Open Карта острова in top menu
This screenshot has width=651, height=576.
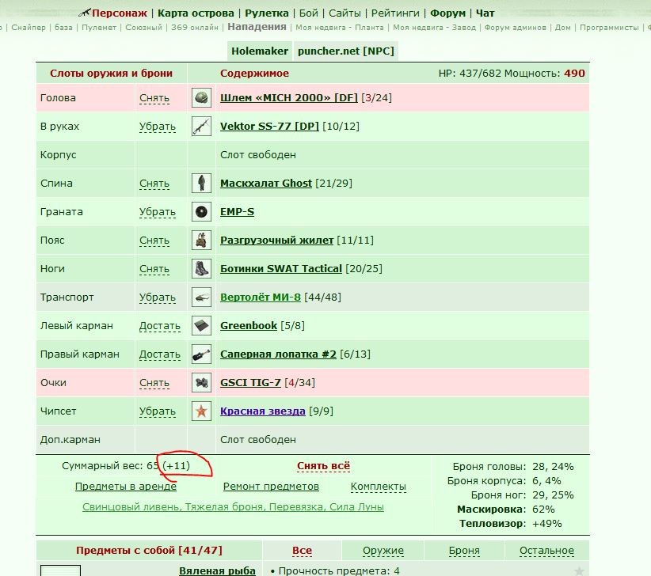coord(196,13)
